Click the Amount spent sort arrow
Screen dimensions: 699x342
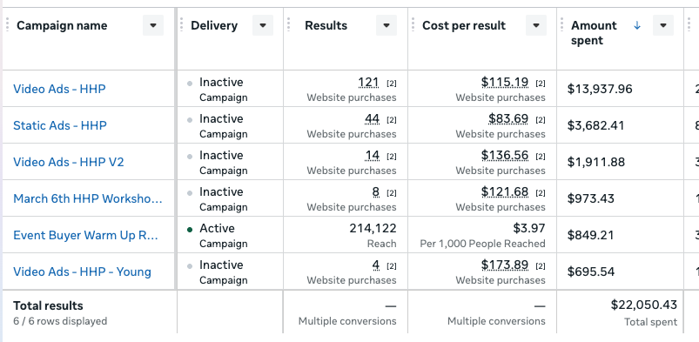637,25
